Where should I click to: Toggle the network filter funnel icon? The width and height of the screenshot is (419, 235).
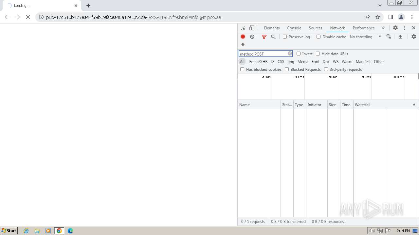(x=264, y=37)
